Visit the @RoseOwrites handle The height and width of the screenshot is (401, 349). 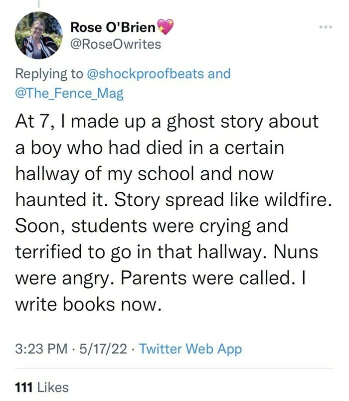coord(116,44)
